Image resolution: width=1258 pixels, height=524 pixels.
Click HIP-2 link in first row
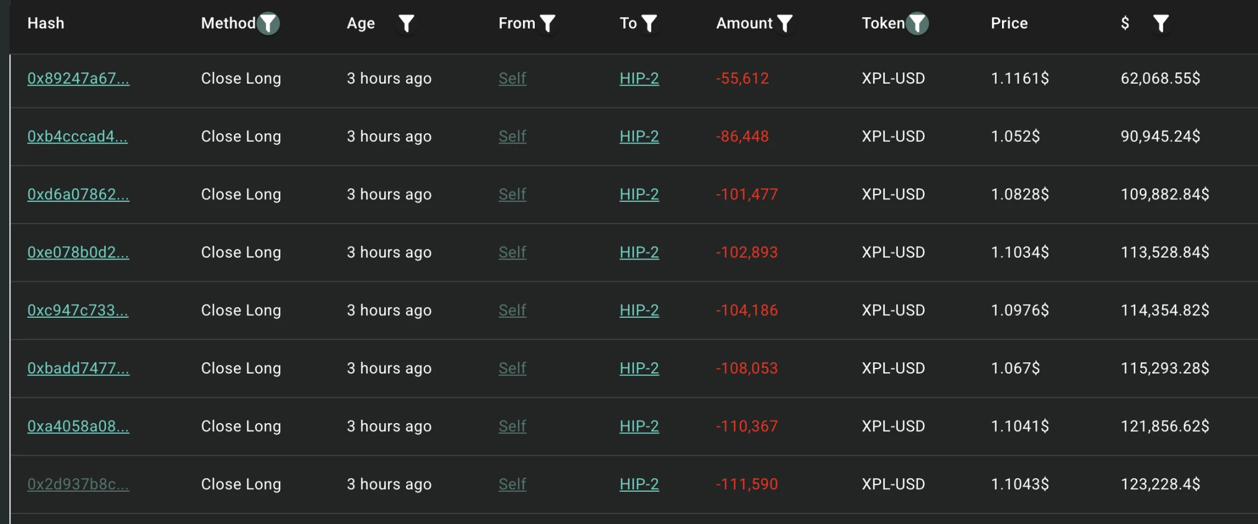point(639,79)
